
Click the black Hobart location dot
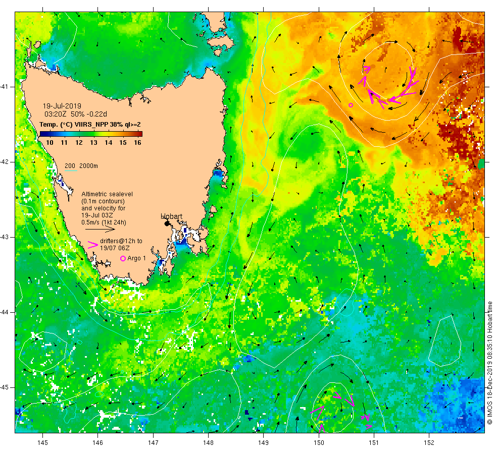(167, 223)
